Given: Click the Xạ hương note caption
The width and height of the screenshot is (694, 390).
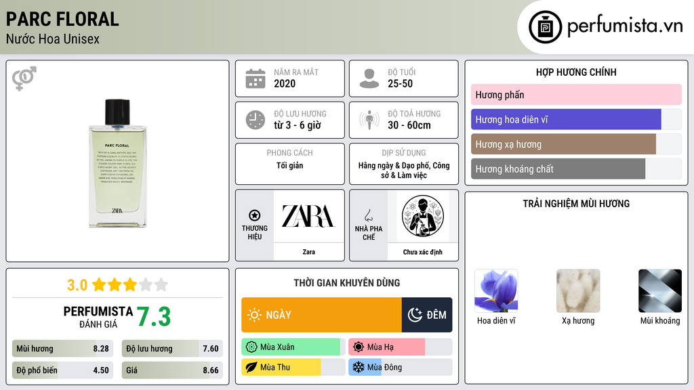Looking at the screenshot, I should coord(578,320).
